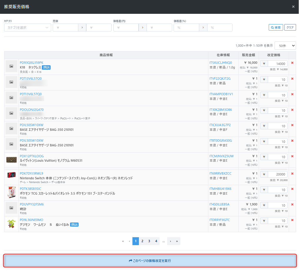The height and width of the screenshot is (271, 299).
Task: Open inventory link IT69RRVBXZCC
Action: (x=220, y=173)
